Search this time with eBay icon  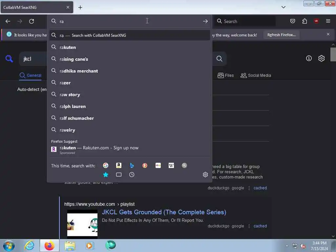[158, 165]
